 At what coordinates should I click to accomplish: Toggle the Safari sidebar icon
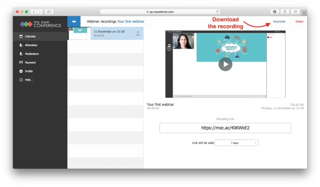click(49, 12)
